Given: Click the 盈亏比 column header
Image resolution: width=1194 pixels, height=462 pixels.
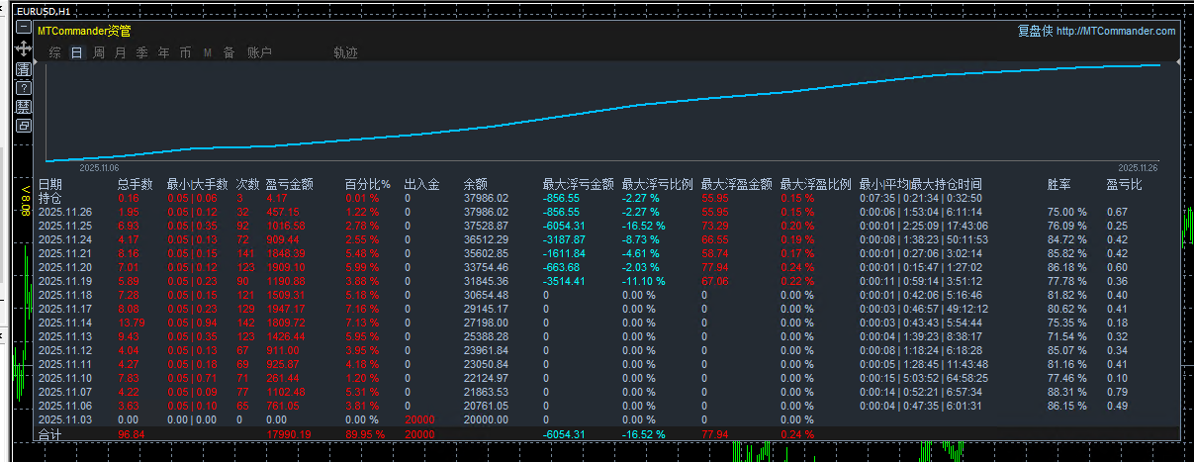Looking at the screenshot, I should coord(1125,184).
